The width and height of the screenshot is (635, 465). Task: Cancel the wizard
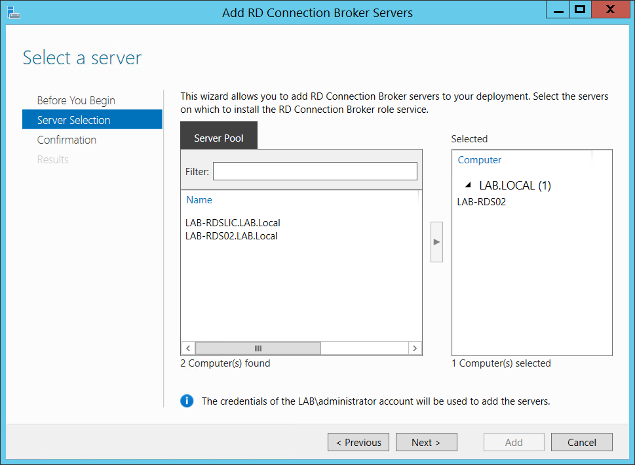coord(581,442)
